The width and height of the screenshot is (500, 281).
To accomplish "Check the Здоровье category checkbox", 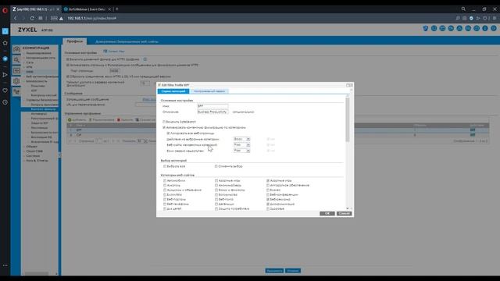I will [268, 208].
